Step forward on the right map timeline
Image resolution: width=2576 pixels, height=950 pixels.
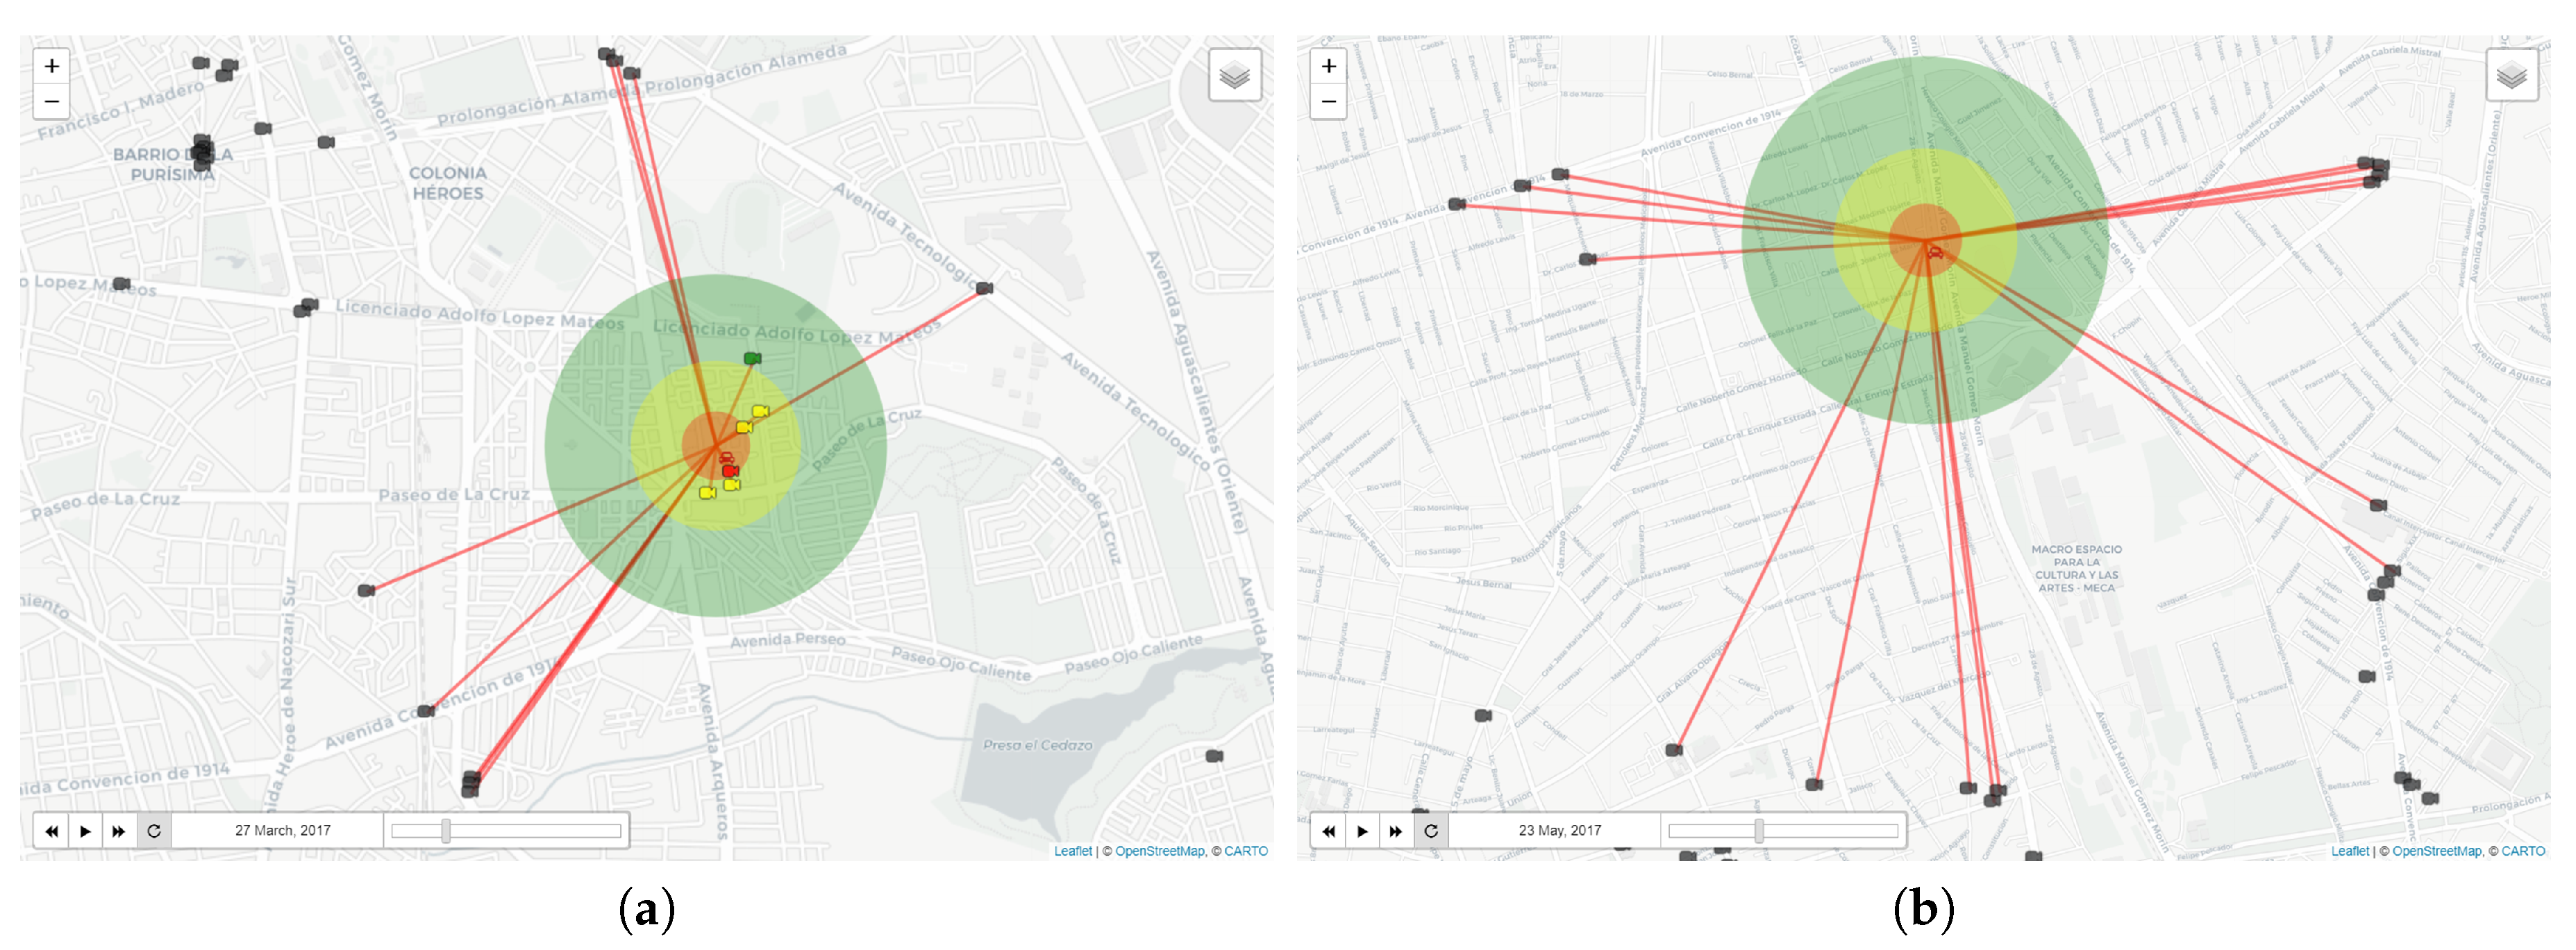pos(1396,831)
